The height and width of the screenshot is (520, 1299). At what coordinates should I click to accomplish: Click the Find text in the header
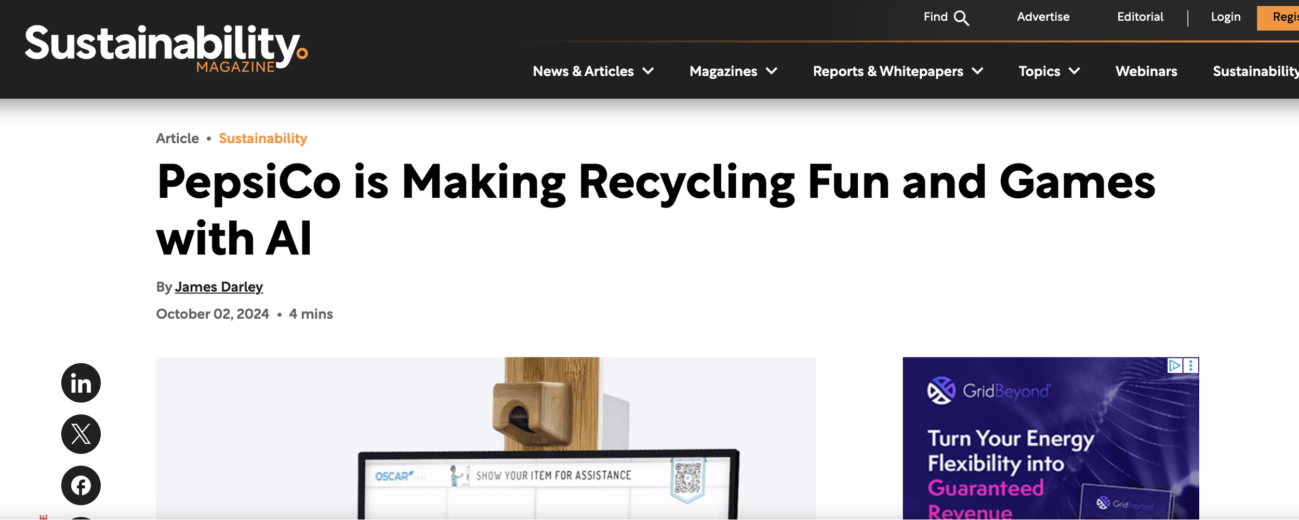coord(936,17)
